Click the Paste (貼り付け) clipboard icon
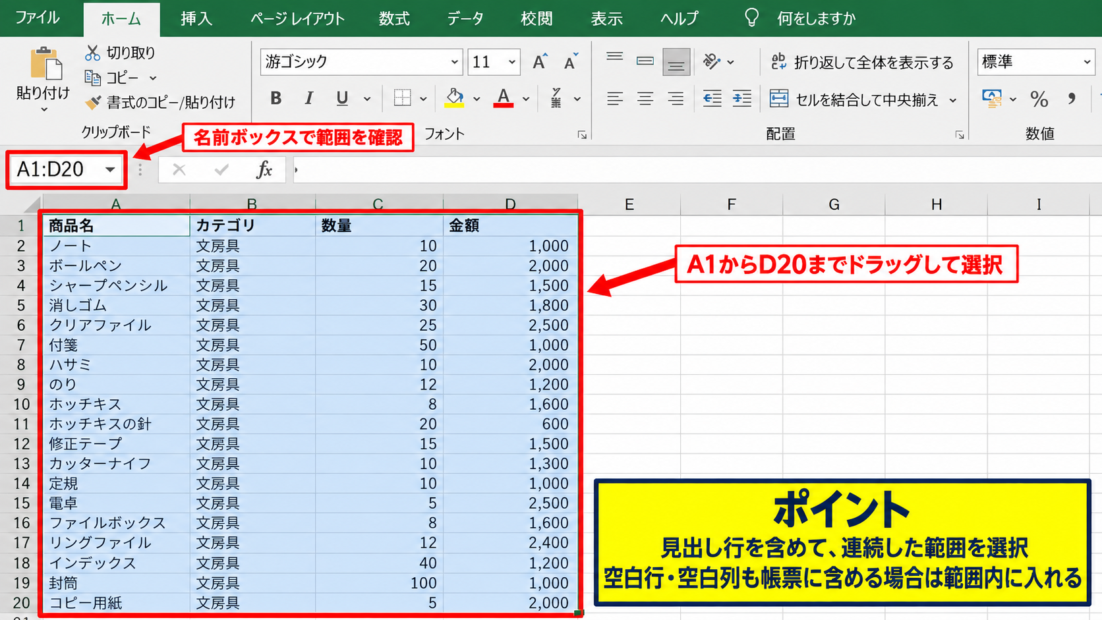This screenshot has height=620, width=1102. [45, 65]
